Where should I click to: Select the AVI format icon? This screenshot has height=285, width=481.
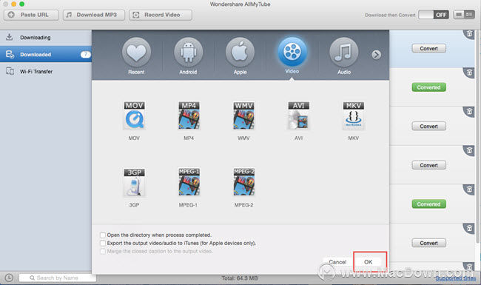(298, 116)
